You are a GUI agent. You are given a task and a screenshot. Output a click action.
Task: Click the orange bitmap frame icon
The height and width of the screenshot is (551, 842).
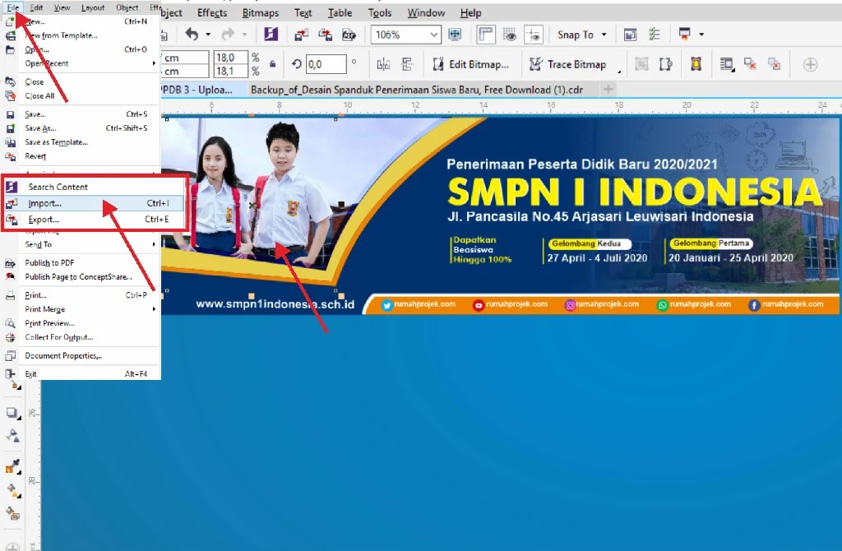pos(696,64)
